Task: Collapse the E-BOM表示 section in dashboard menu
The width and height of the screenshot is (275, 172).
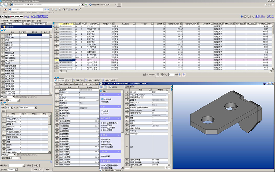Action: 119,118
